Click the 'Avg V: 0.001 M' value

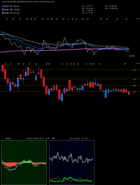tap(111, 6)
